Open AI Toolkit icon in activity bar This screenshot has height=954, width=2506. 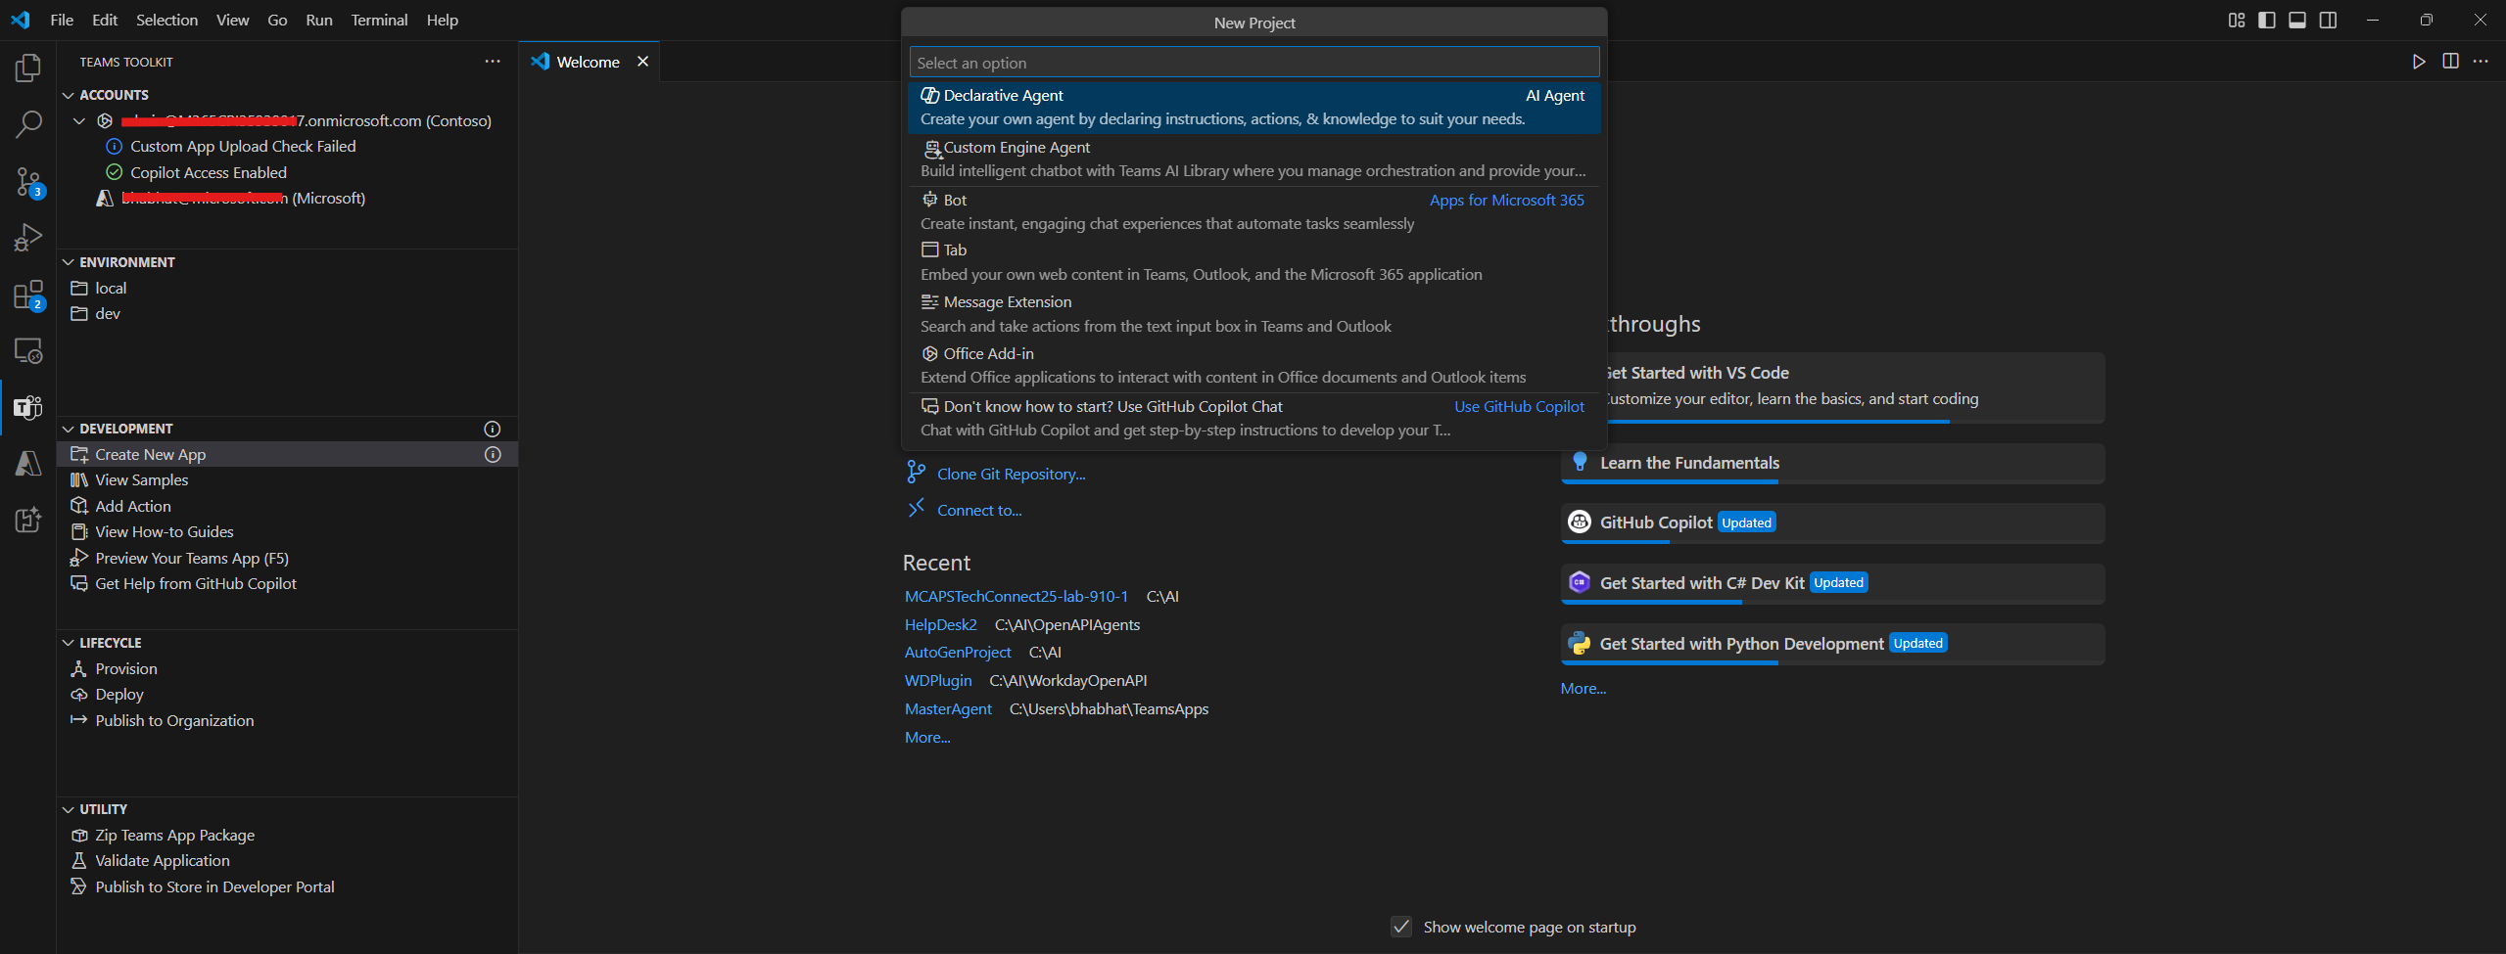click(x=28, y=520)
